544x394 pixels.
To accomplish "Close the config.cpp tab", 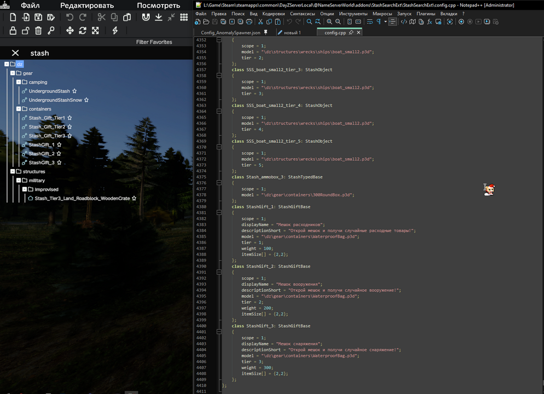I will (x=358, y=33).
